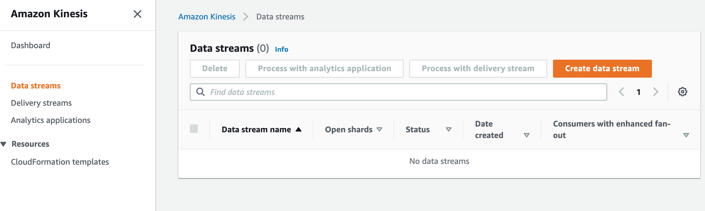Open table preferences gear icon
Screen dimensions: 705x211
pyautogui.click(x=682, y=92)
